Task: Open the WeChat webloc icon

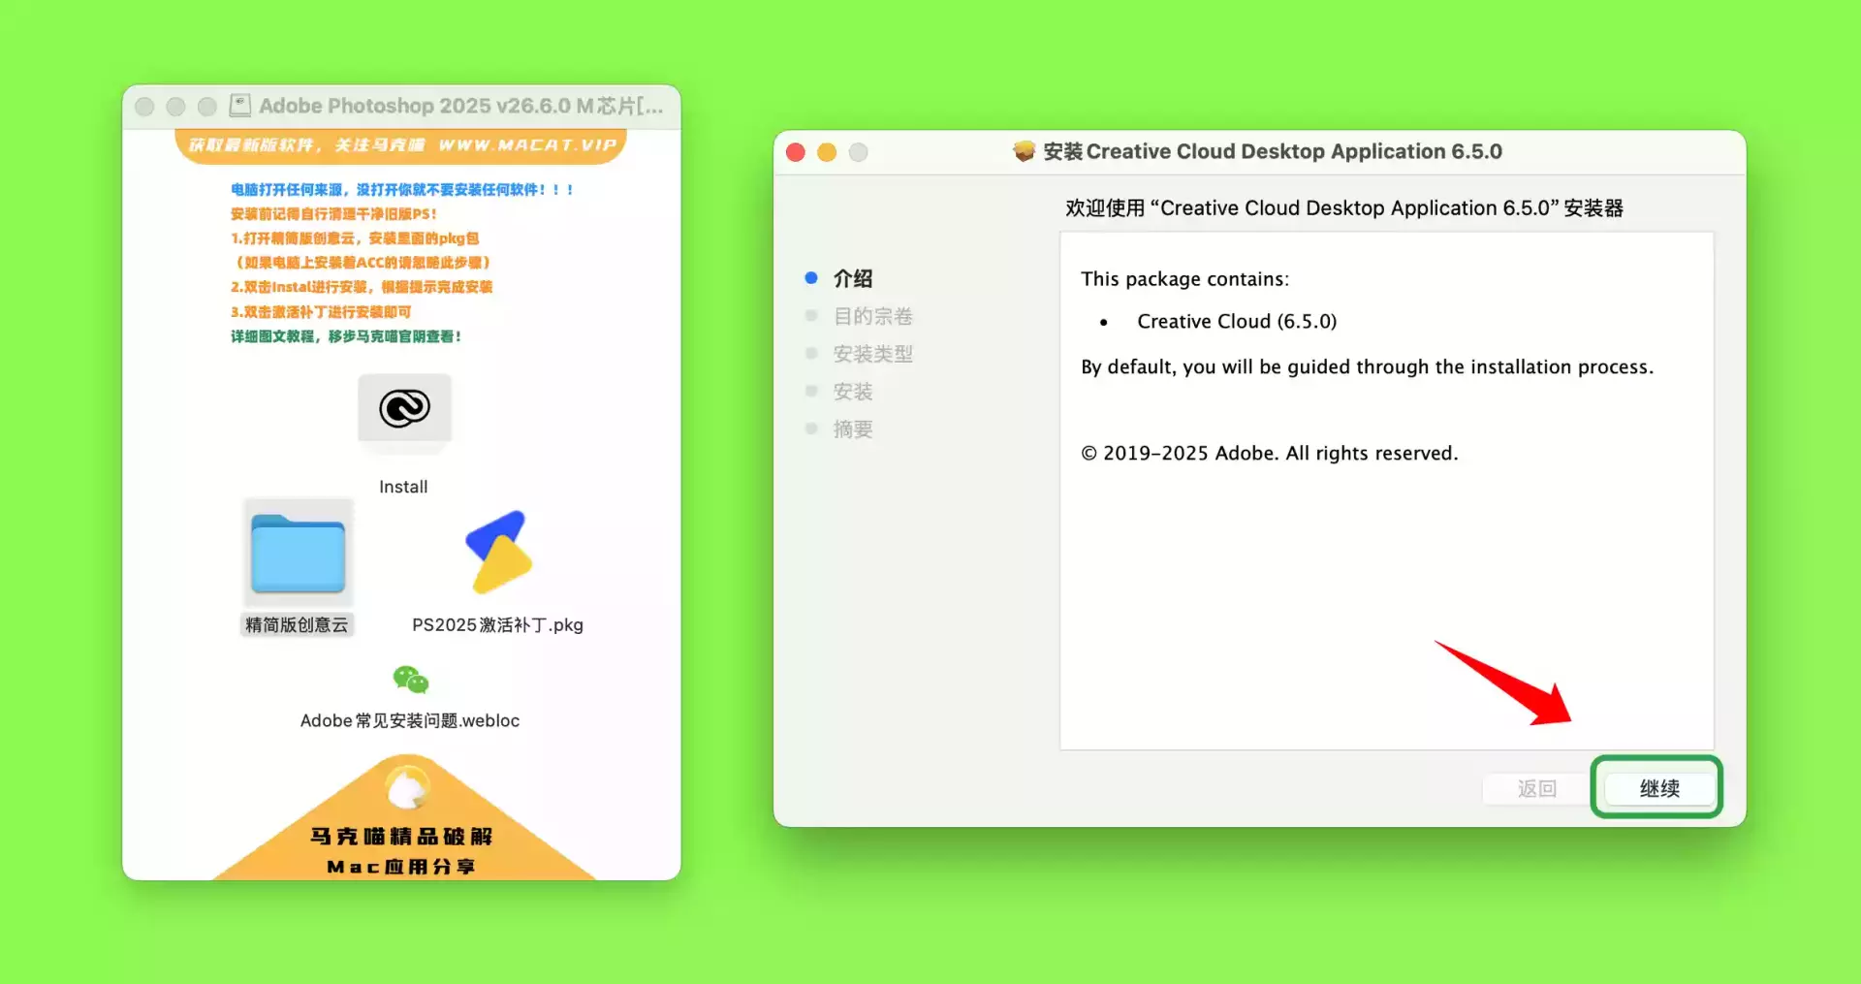Action: coord(410,680)
